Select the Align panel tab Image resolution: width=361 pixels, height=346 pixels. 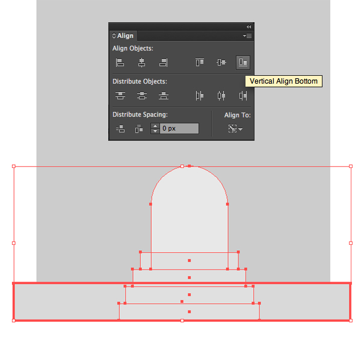pos(123,36)
